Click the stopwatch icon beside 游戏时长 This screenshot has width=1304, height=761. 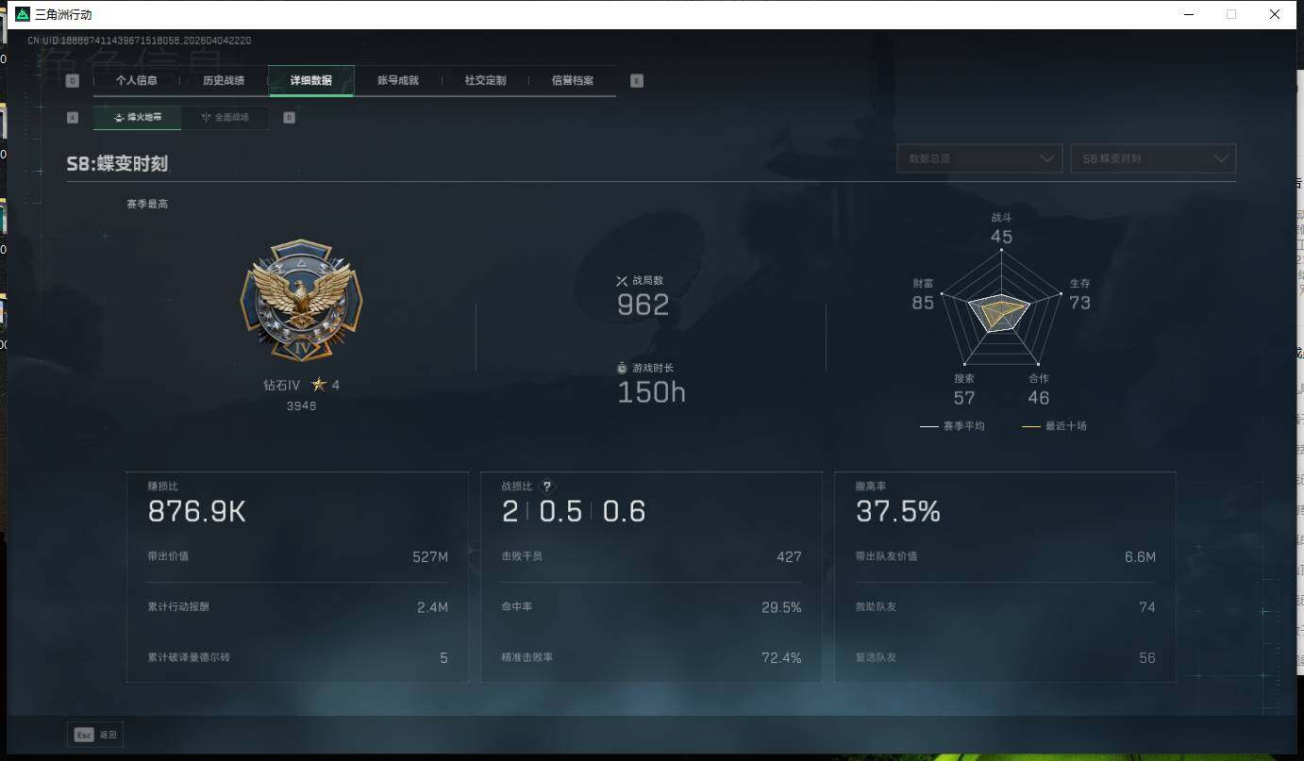(622, 368)
